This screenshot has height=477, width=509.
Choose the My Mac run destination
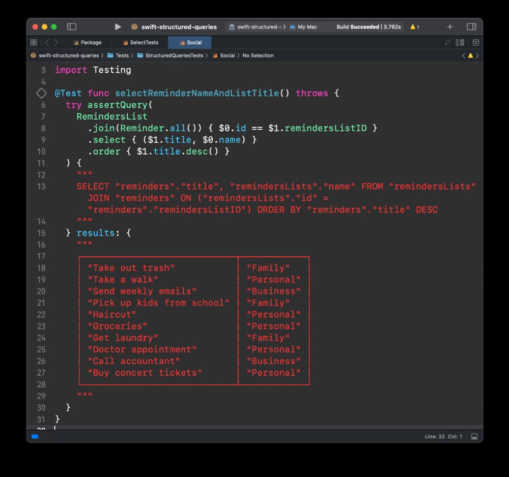coord(303,27)
